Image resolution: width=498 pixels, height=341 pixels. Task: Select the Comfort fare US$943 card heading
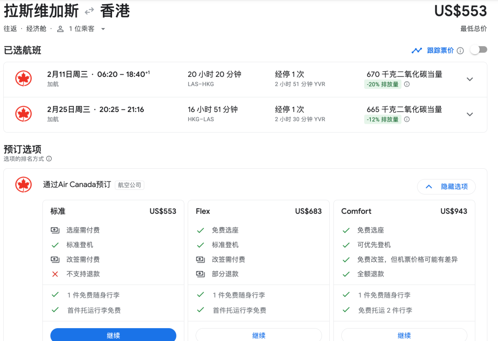pyautogui.click(x=404, y=211)
